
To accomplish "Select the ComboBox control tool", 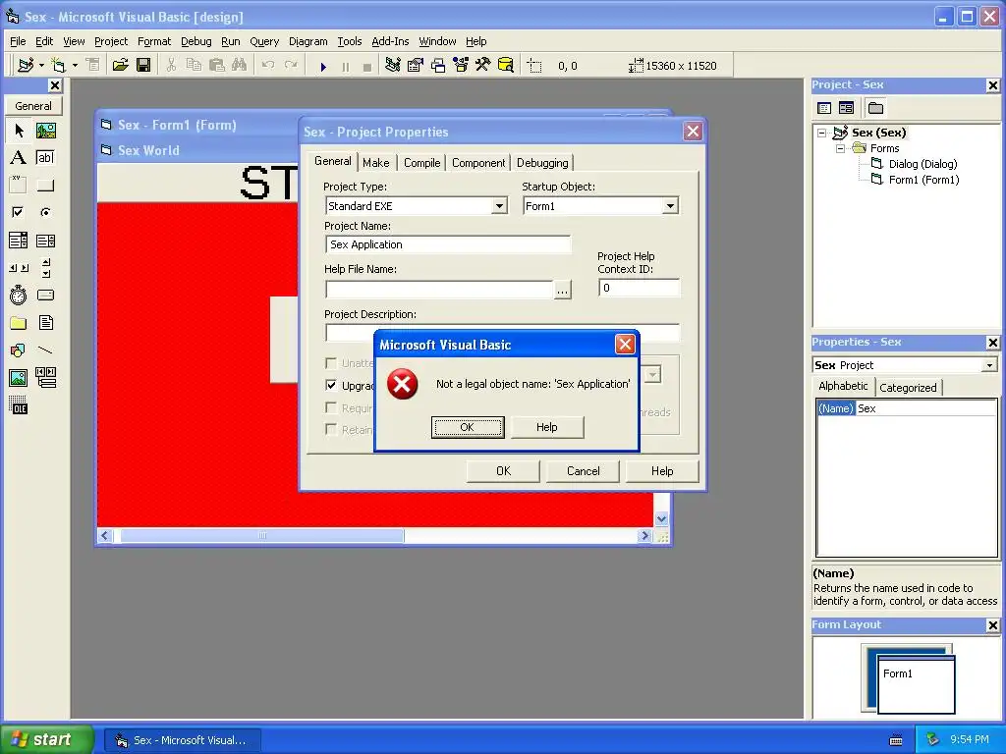I will tap(19, 241).
